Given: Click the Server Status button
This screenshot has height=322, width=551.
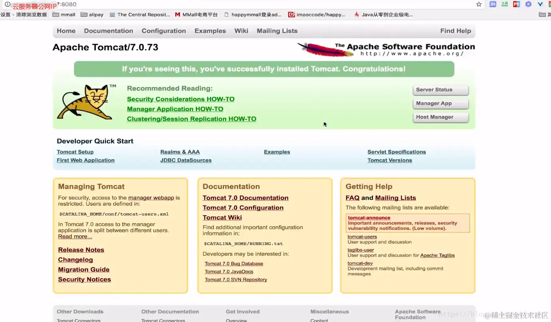Looking at the screenshot, I should point(440,90).
